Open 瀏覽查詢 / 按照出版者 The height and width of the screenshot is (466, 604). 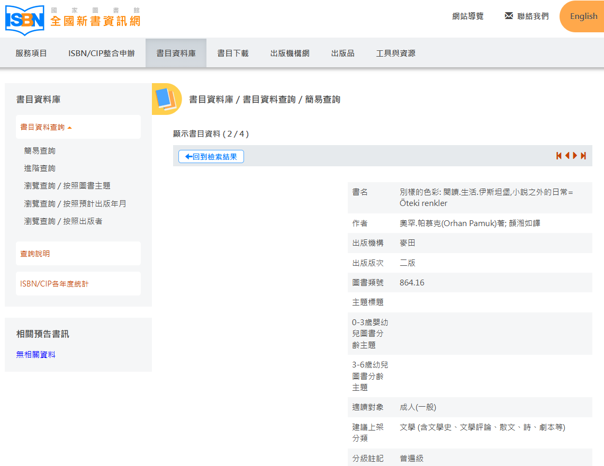(63, 221)
